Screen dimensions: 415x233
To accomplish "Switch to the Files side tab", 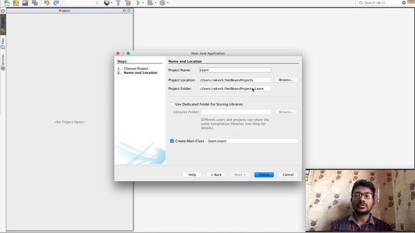I will 3,43.
